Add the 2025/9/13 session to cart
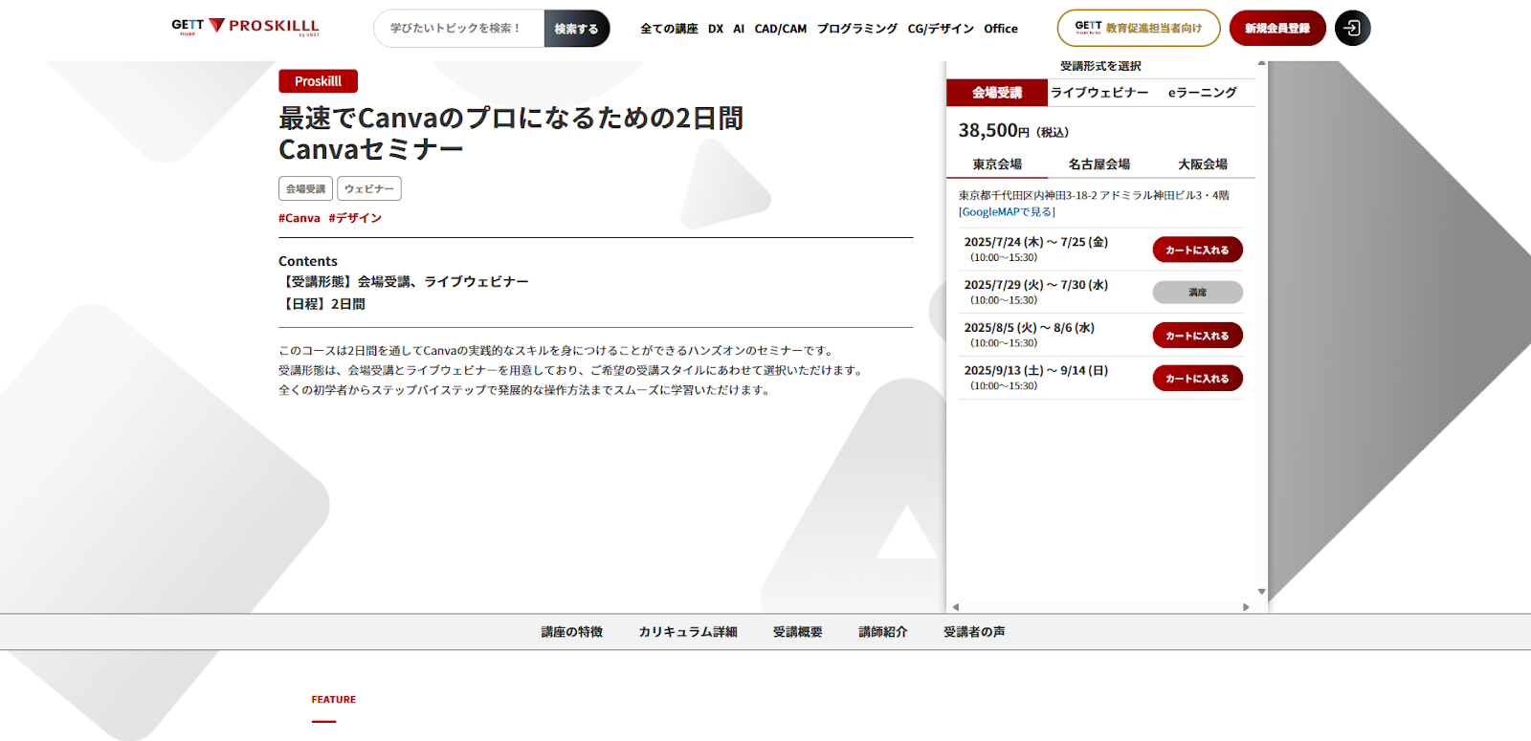Image resolution: width=1531 pixels, height=741 pixels. coord(1197,379)
